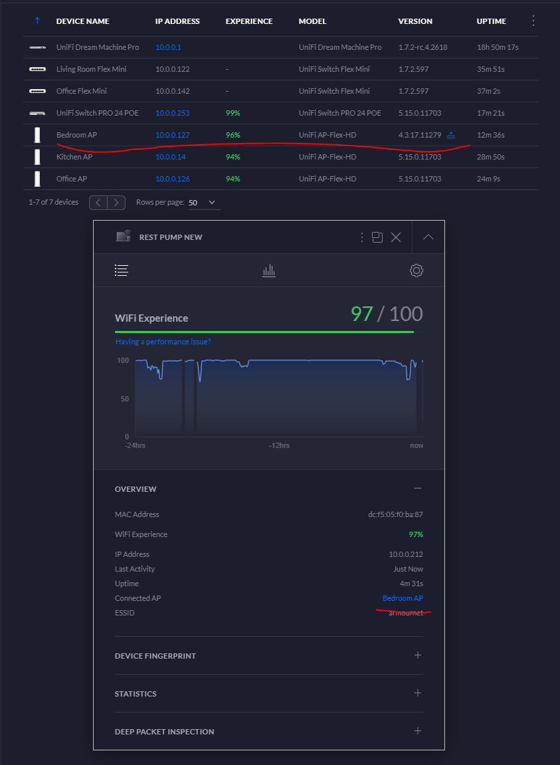Close the REST PUMP NEW panel
Screen dimensions: 560x765
[x=396, y=237]
